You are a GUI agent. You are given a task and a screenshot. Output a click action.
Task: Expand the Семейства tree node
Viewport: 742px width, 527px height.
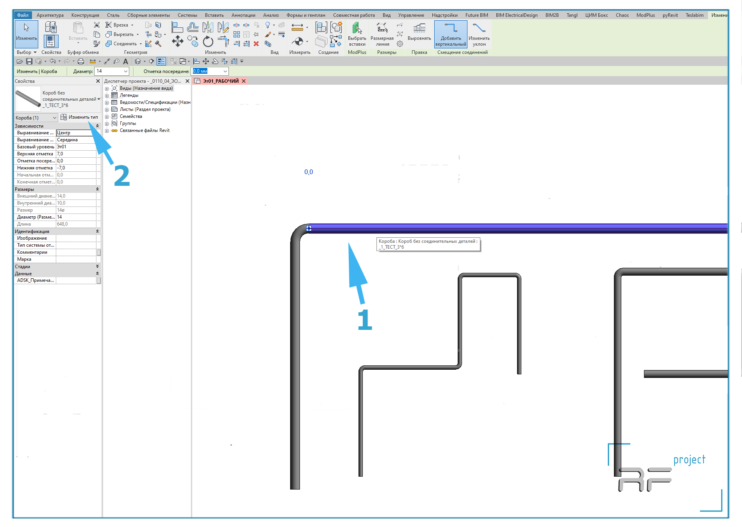107,117
